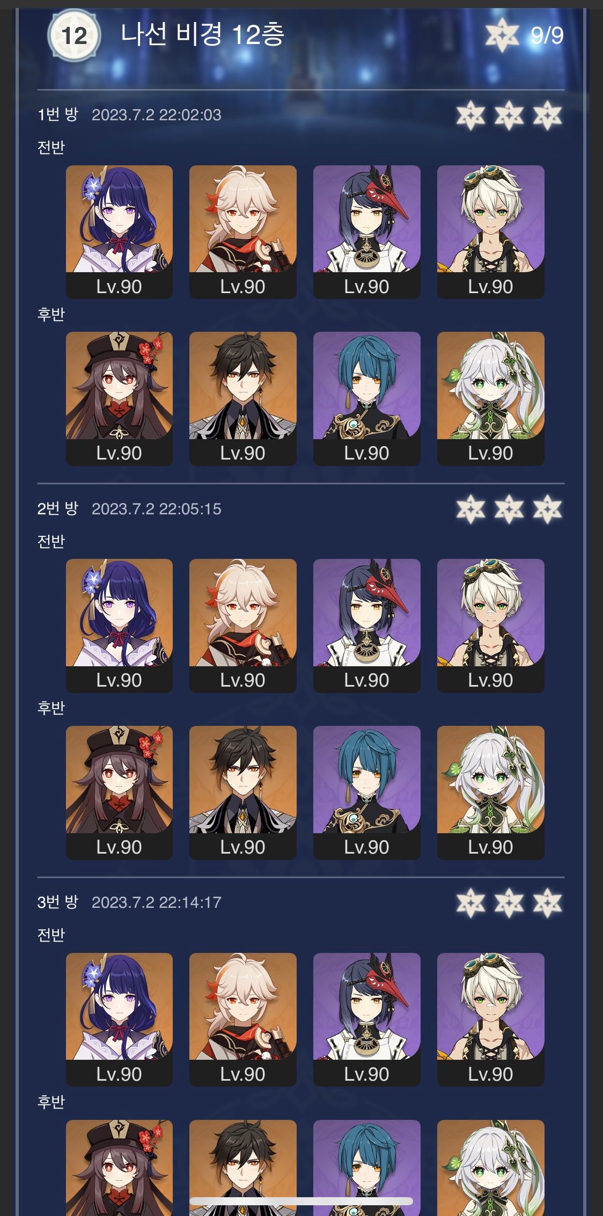This screenshot has height=1216, width=603.
Task: Tap the middle star of chamber 3
Action: click(509, 902)
